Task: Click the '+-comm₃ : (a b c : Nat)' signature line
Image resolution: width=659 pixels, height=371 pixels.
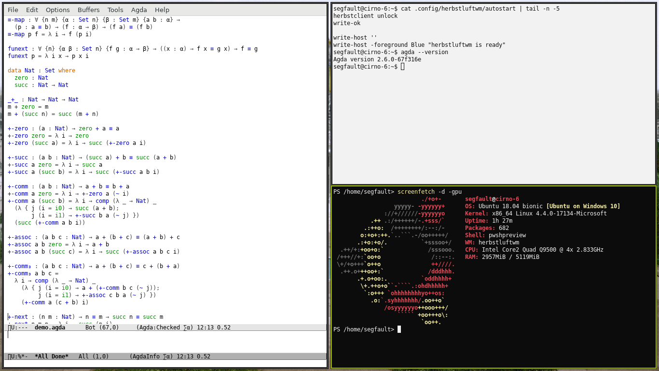Action: (x=94, y=266)
